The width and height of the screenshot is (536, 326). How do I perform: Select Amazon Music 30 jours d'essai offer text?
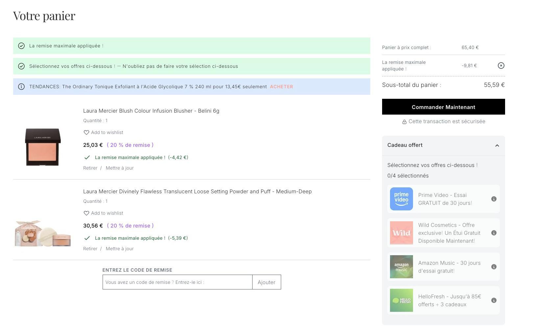coord(449,267)
